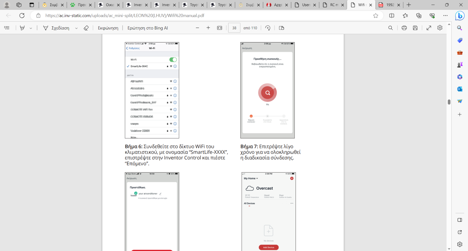This screenshot has width=468, height=251.
Task: Open Browser essentials heart icon
Action: point(432,16)
